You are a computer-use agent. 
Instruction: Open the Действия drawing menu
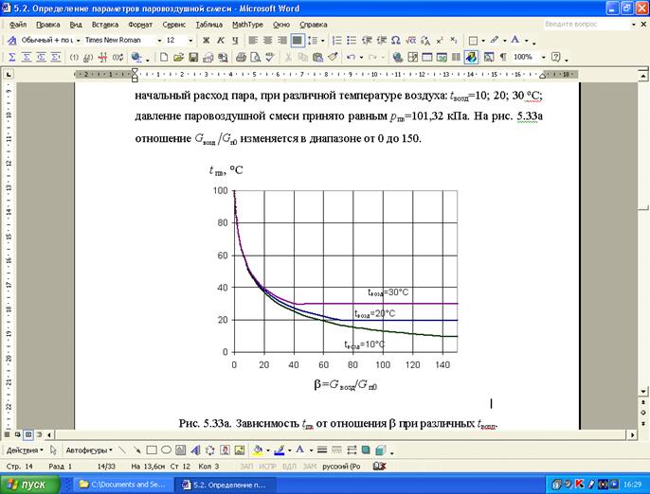25,450
